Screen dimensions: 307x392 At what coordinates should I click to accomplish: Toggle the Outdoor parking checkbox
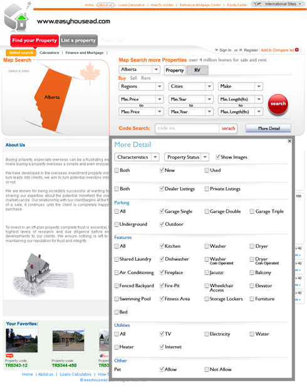162,225
